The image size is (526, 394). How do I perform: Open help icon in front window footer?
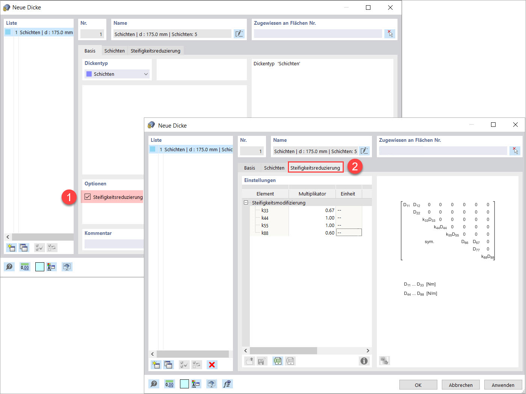click(154, 384)
